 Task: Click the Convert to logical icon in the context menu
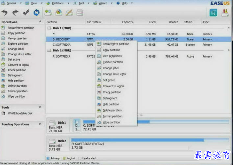(x=99, y=86)
